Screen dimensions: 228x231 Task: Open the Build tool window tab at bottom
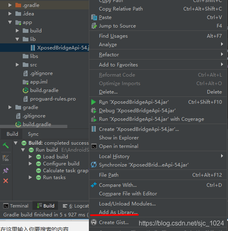45,206
